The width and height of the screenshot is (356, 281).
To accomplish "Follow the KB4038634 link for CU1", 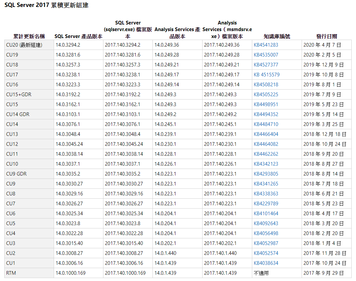I will (266, 263).
